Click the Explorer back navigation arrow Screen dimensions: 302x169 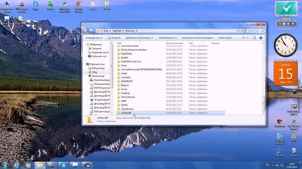(x=85, y=31)
